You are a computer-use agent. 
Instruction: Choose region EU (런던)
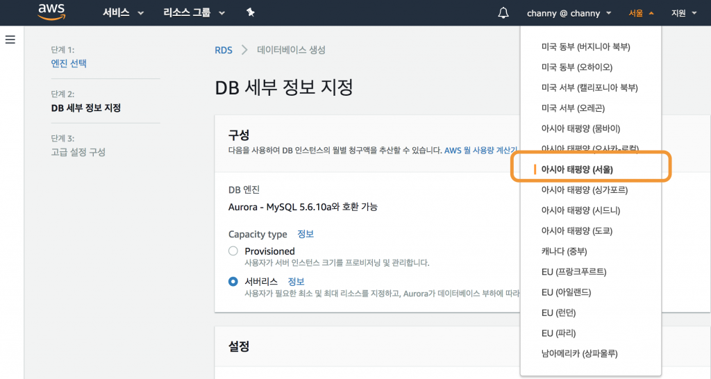(x=559, y=312)
